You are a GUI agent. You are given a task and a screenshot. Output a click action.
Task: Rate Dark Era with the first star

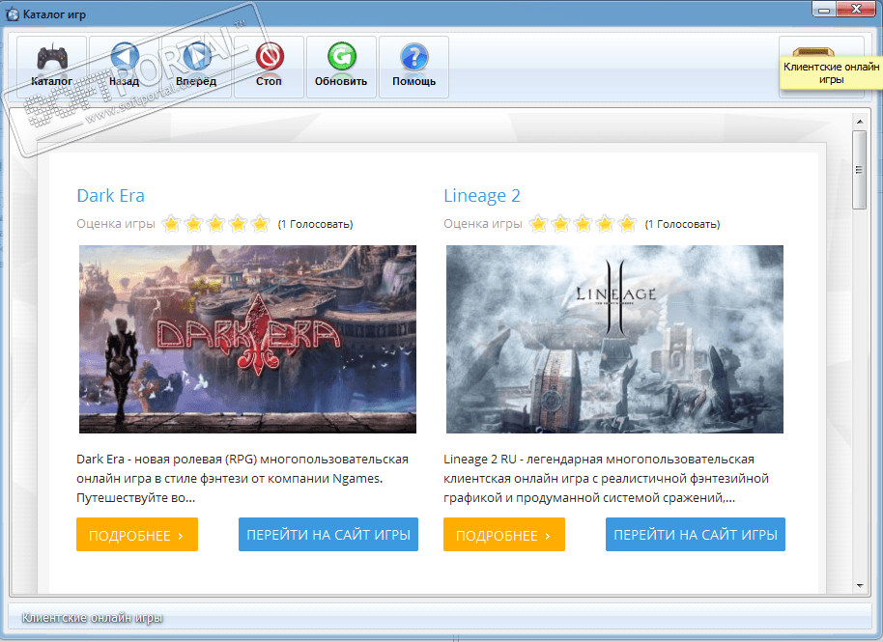[x=171, y=224]
